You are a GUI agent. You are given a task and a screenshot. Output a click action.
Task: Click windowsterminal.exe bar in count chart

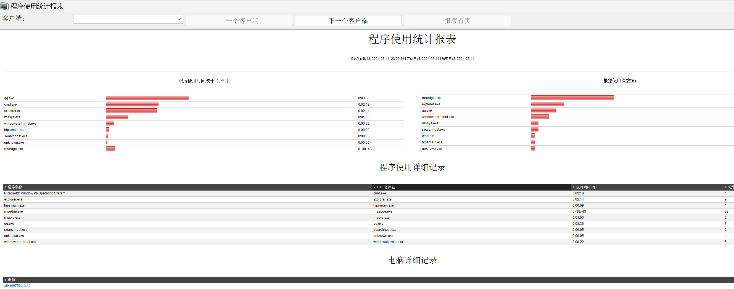click(x=540, y=117)
